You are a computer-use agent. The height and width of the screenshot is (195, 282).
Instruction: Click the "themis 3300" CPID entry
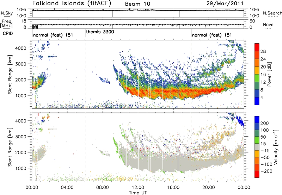(100, 32)
